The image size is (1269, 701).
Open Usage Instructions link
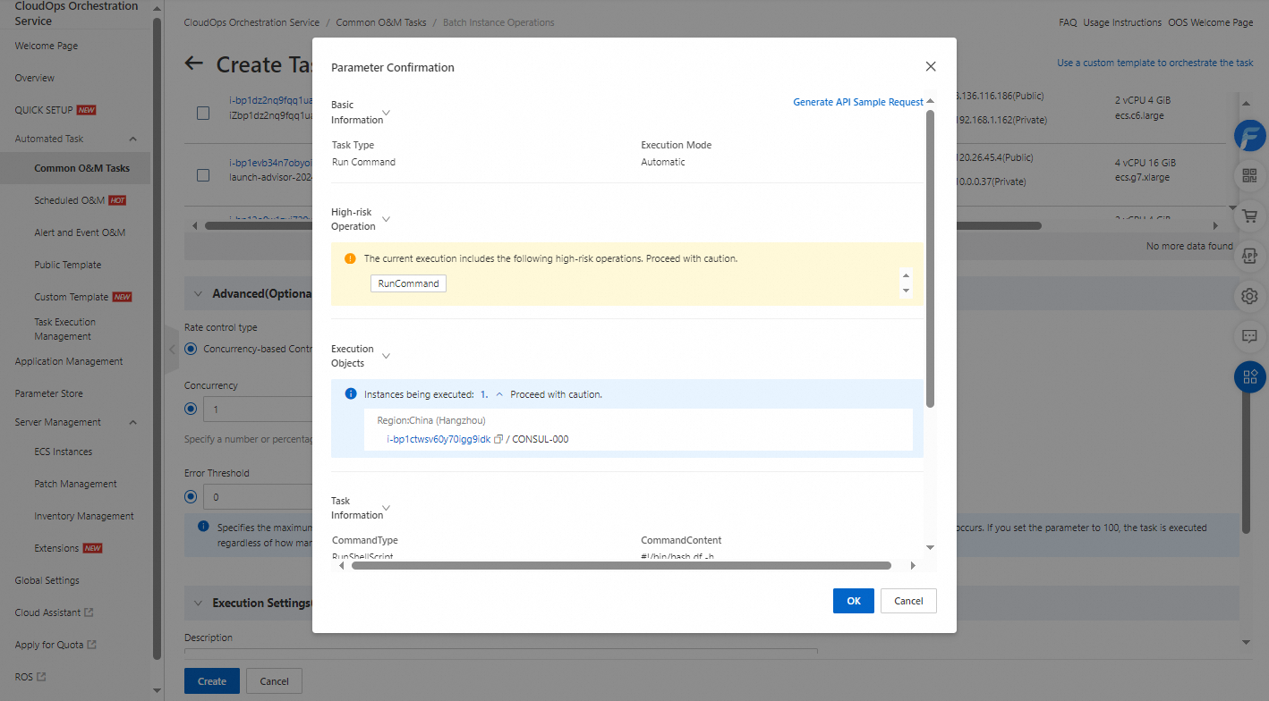[1122, 22]
